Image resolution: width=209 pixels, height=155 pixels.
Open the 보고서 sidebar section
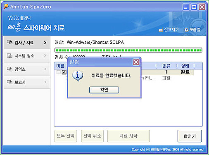coord(27,82)
